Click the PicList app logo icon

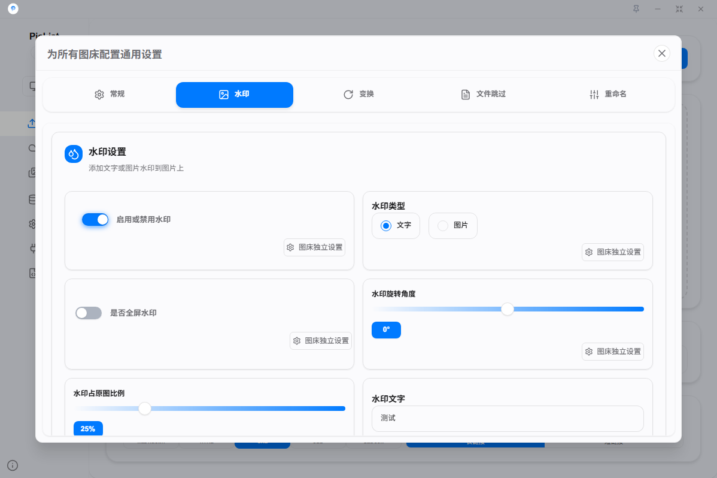coord(13,9)
